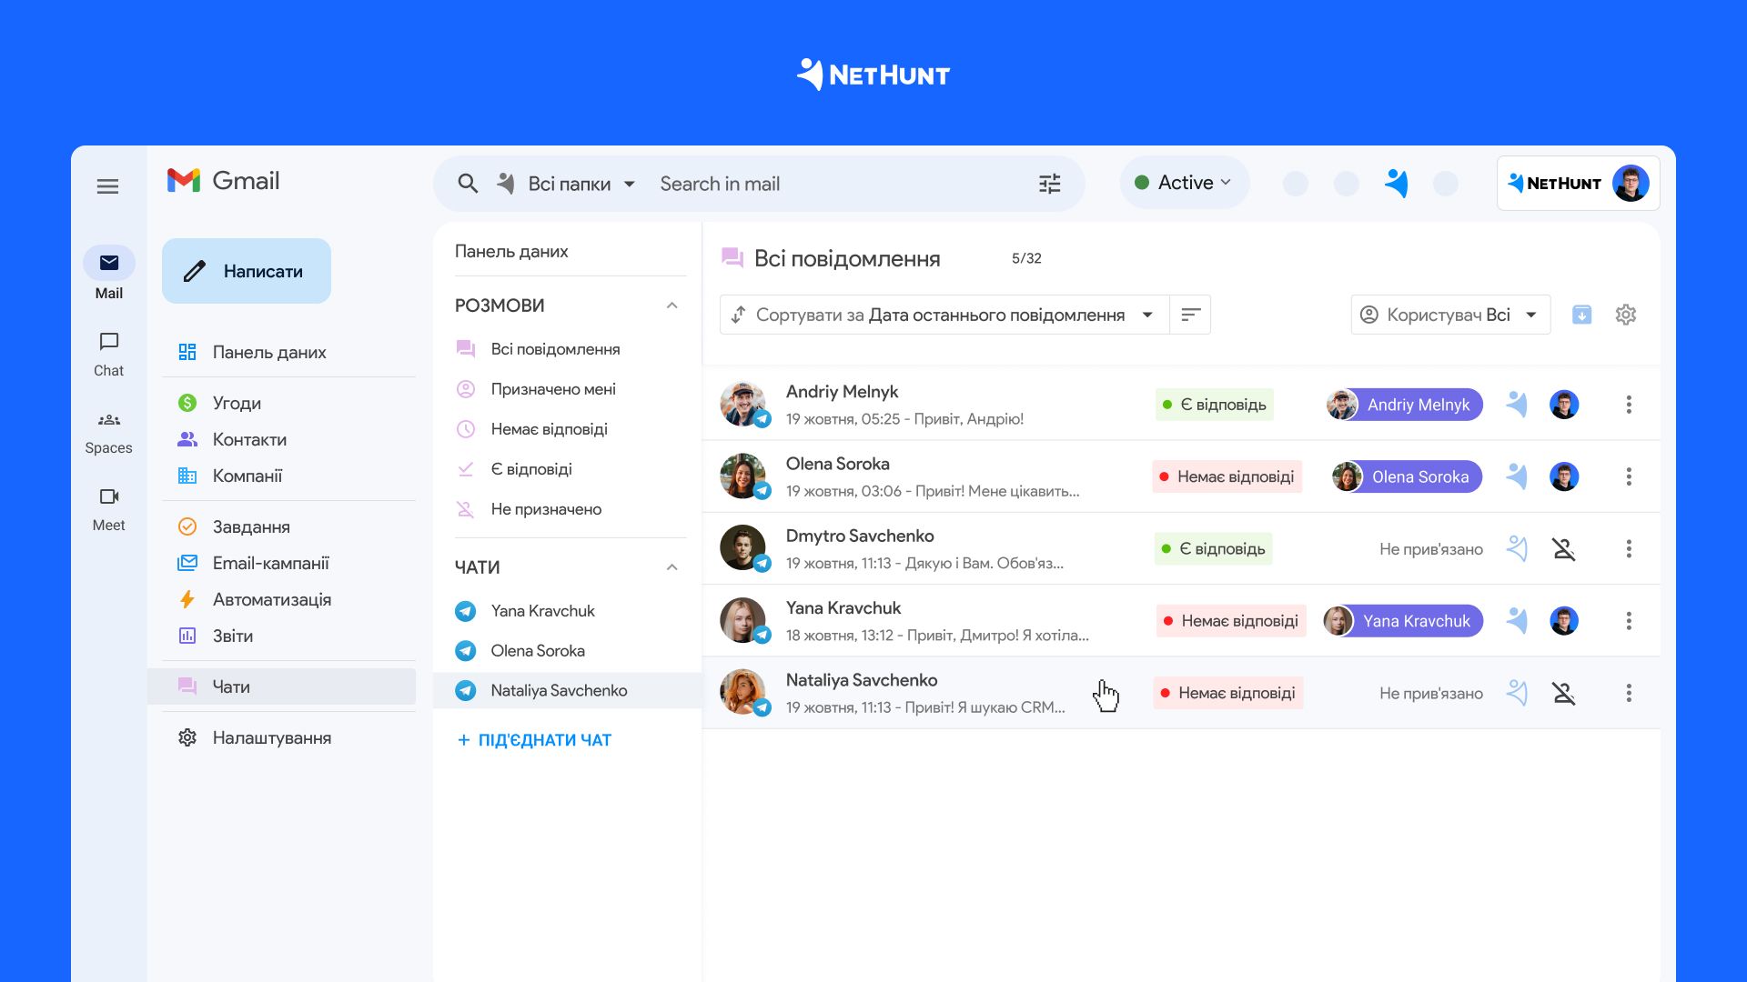Click the sort order icon next to date filter
The height and width of the screenshot is (982, 1747).
pyautogui.click(x=1190, y=314)
